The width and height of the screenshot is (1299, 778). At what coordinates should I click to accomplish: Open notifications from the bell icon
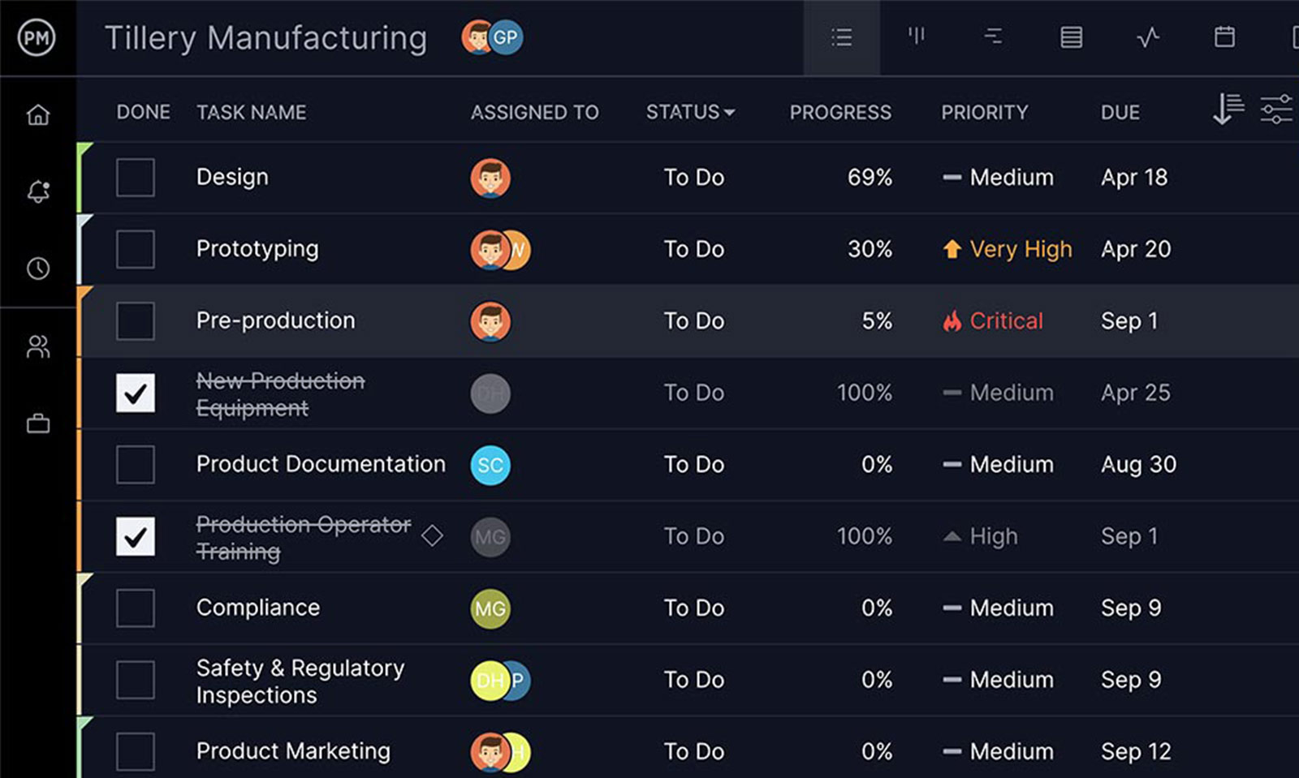tap(37, 191)
